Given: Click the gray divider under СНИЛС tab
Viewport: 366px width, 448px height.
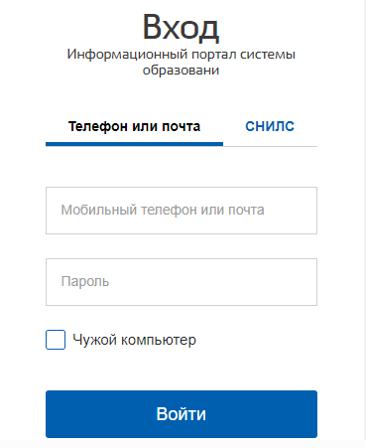Looking at the screenshot, I should (270, 146).
